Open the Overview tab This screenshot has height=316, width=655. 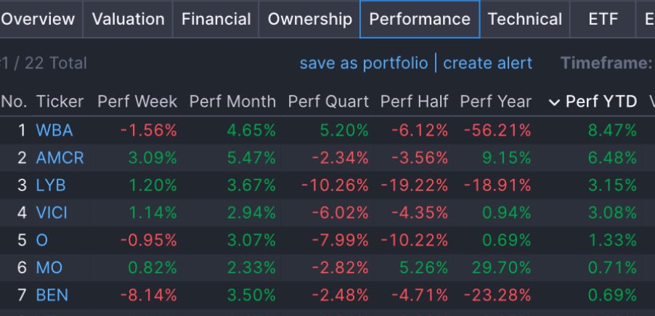pos(38,20)
